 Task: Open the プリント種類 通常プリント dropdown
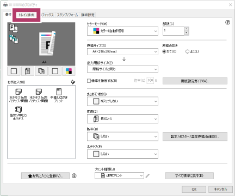[119, 175]
